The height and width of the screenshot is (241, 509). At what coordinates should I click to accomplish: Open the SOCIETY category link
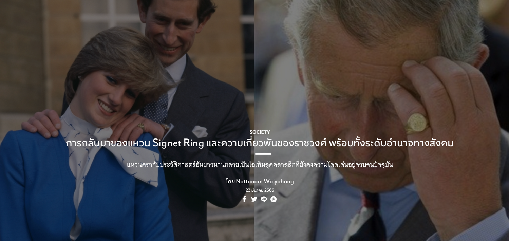point(260,132)
